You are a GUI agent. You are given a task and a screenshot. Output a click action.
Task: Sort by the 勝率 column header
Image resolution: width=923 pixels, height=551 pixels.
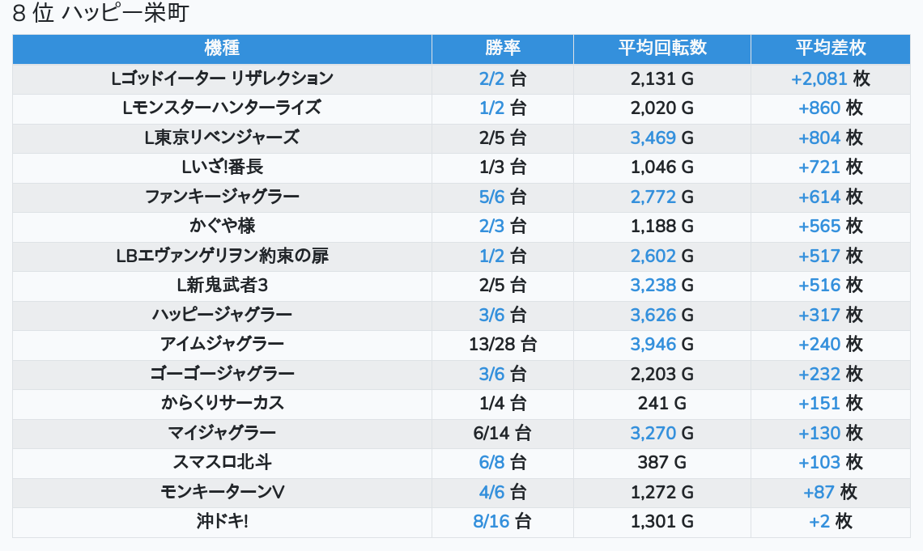502,49
